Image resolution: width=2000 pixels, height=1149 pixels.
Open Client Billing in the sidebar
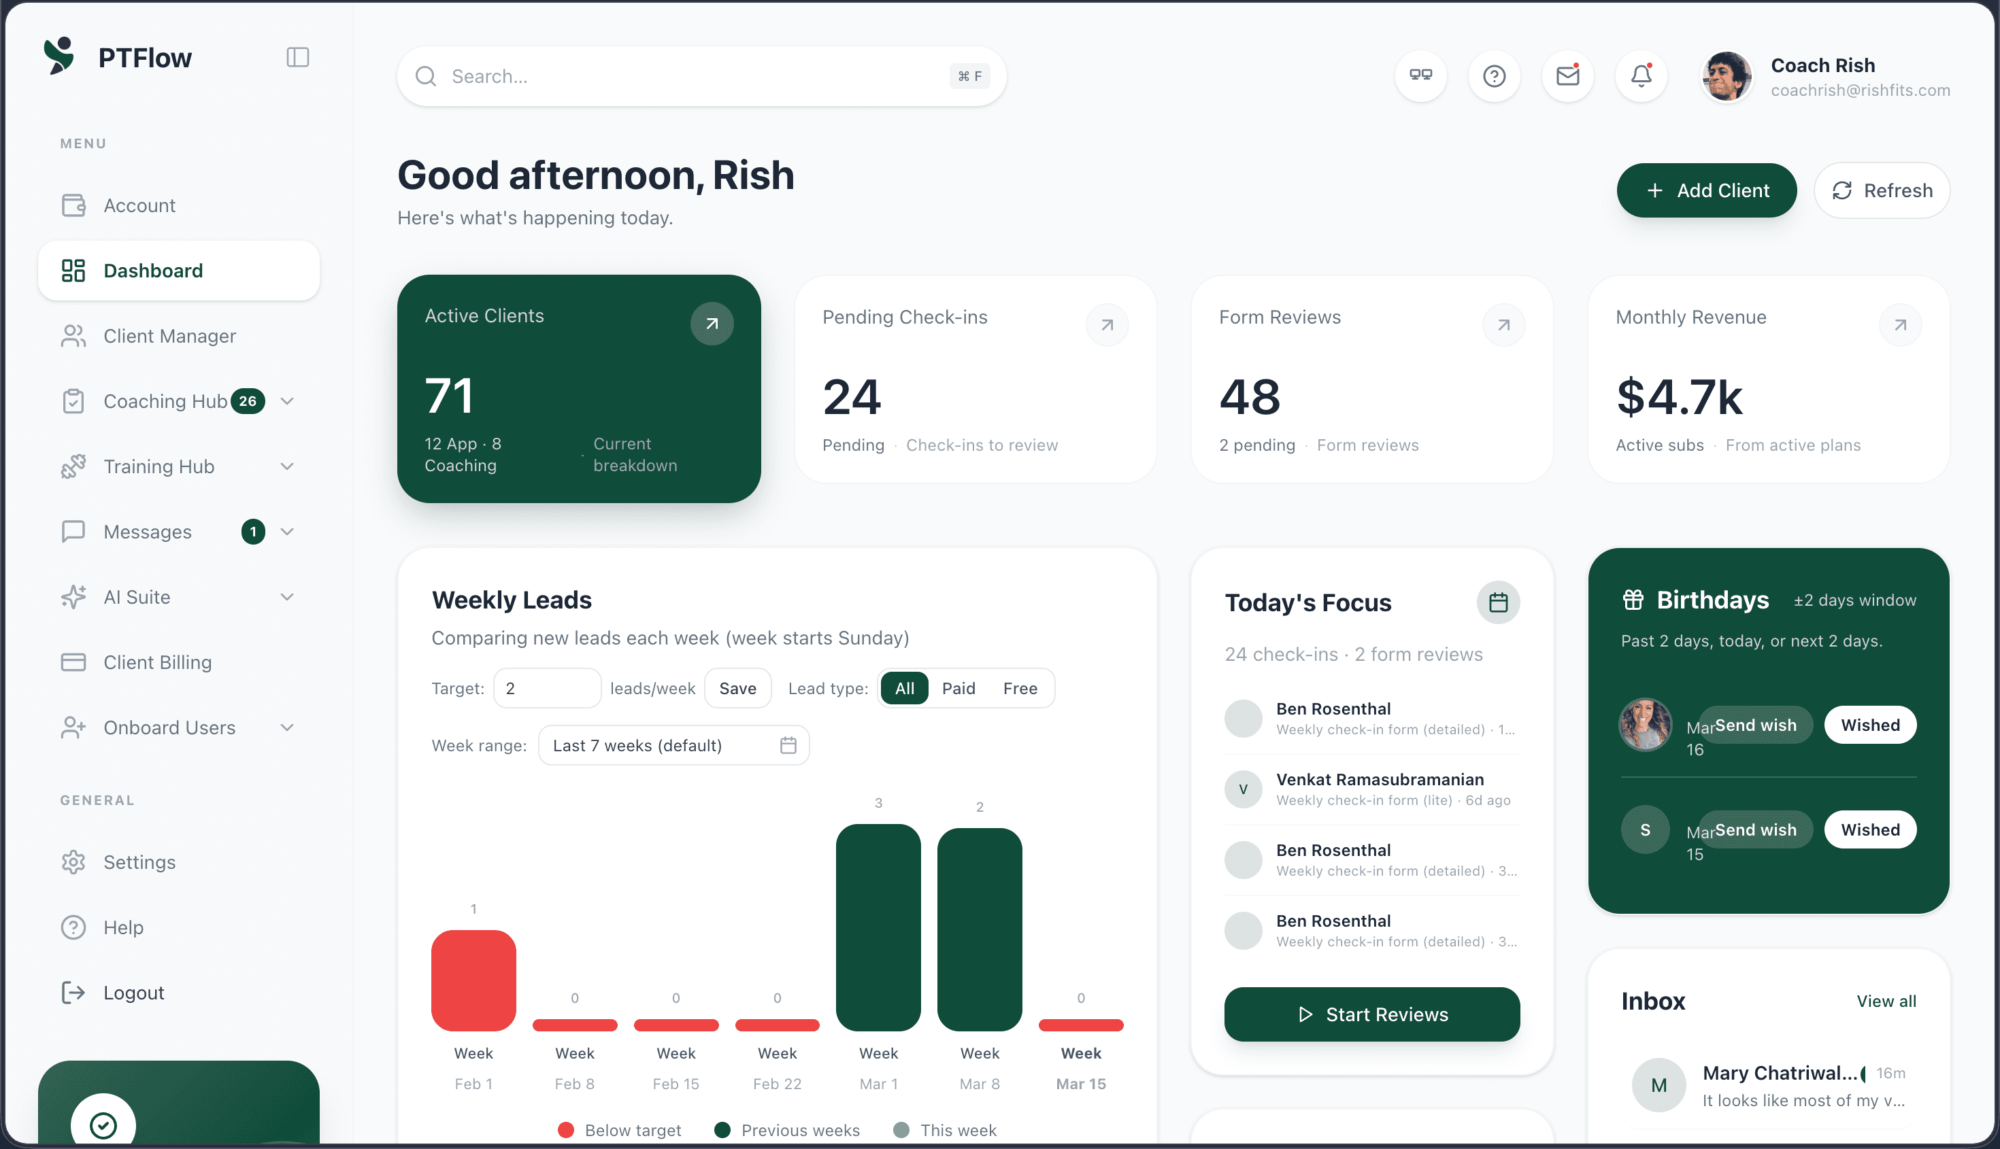[178, 662]
